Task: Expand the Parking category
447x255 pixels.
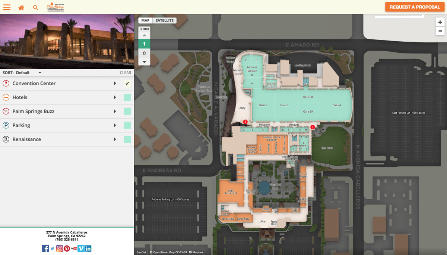Action: tap(115, 125)
